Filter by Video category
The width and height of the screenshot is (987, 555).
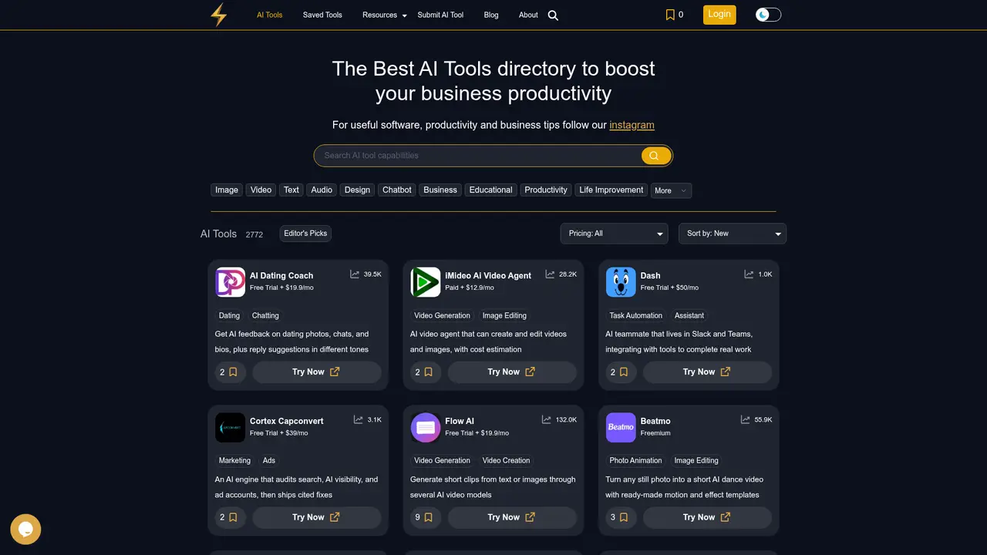[x=261, y=190]
